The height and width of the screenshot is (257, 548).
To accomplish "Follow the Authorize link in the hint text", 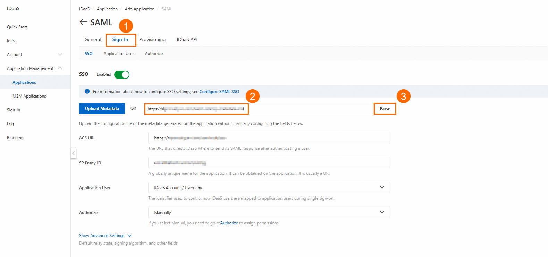I will [229, 223].
